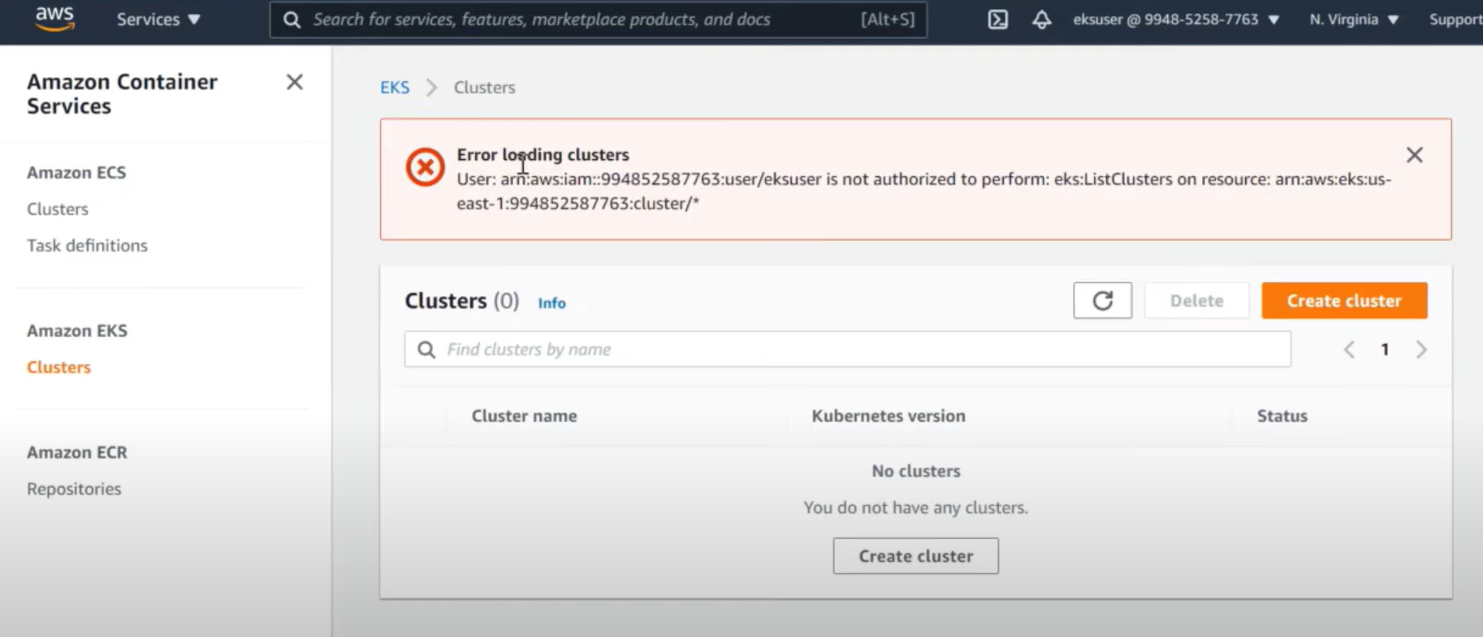Click the Amazon ECR section heading
1483x637 pixels.
click(77, 452)
